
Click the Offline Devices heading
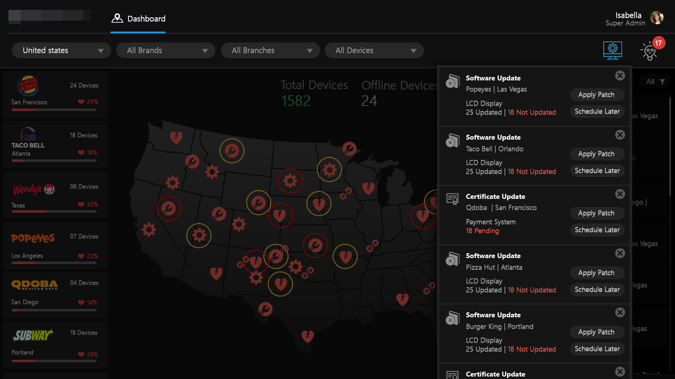click(399, 85)
